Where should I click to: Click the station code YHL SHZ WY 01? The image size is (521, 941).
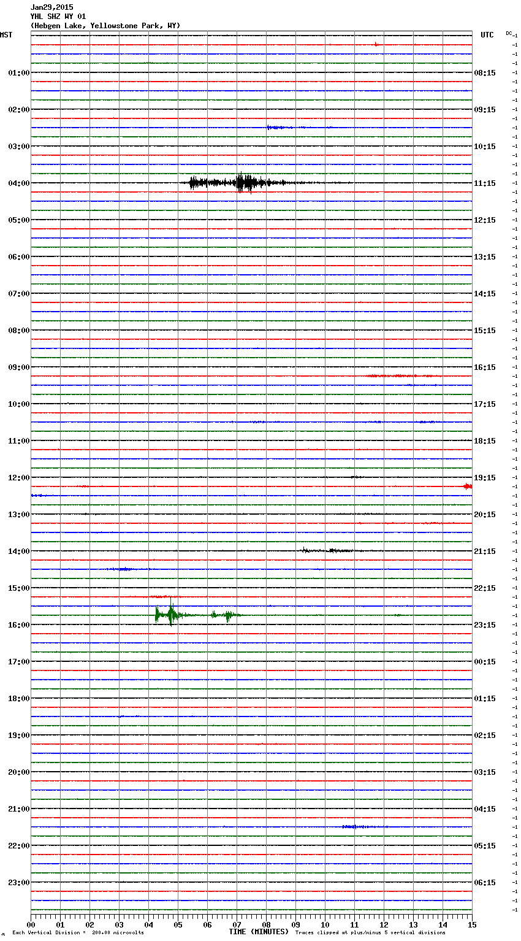click(x=58, y=17)
